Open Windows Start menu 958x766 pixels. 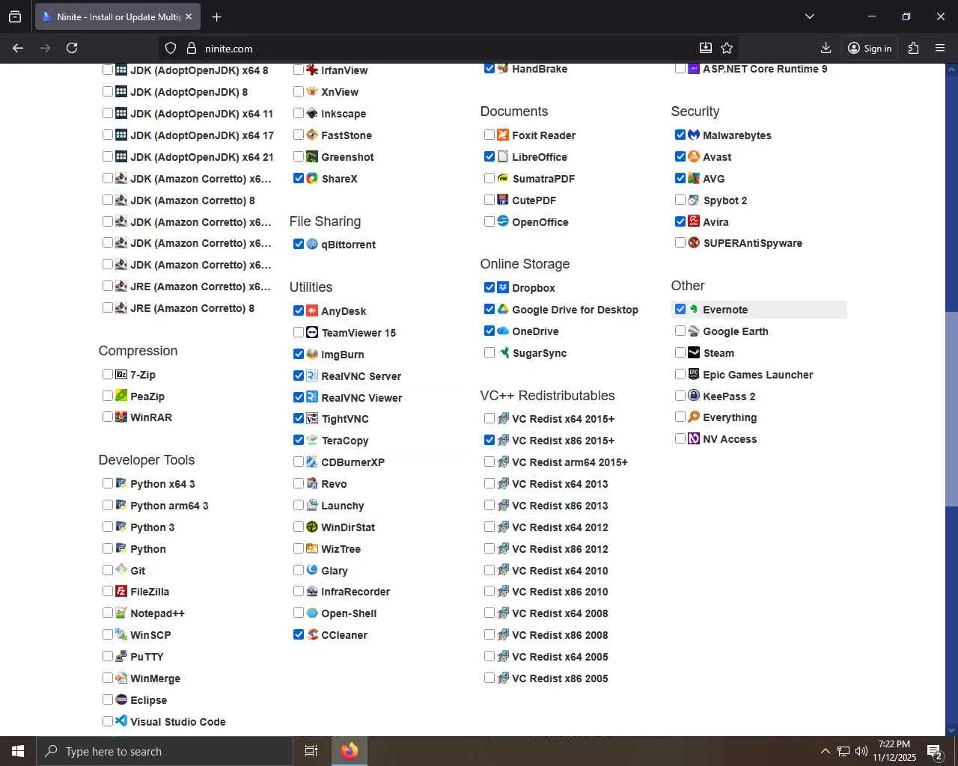[18, 751]
